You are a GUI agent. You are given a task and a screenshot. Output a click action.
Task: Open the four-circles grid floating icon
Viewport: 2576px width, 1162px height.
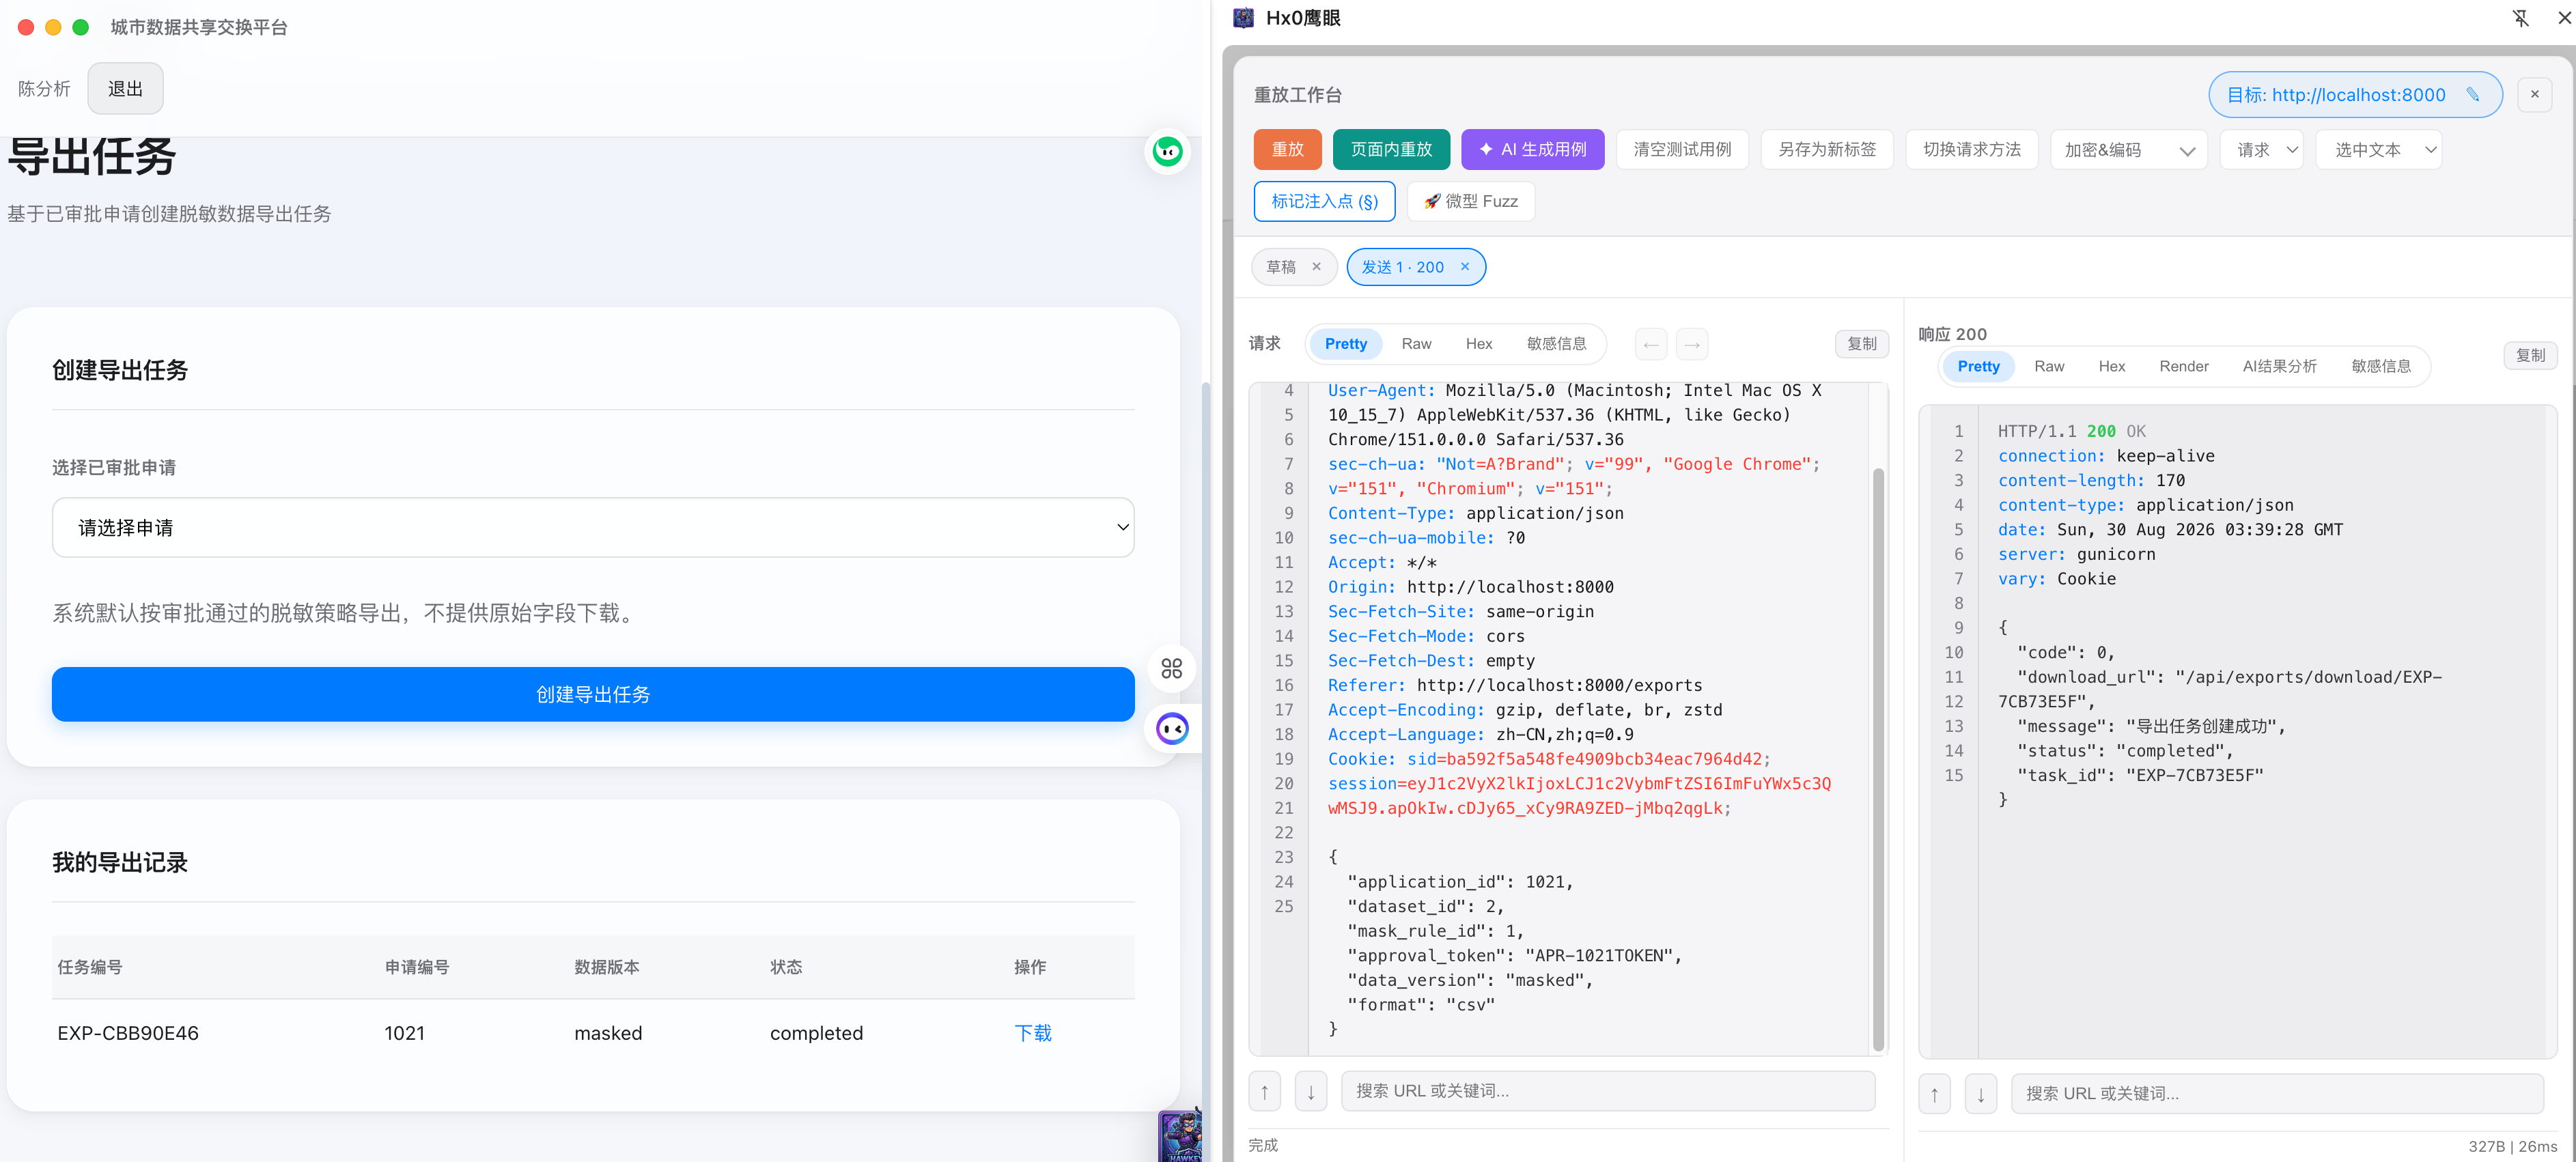[x=1171, y=668]
